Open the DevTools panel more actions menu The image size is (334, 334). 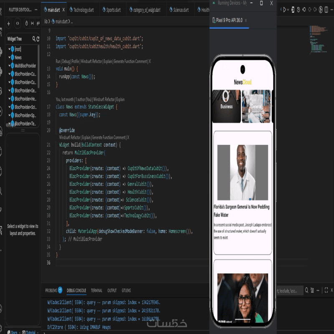coord(36,9)
